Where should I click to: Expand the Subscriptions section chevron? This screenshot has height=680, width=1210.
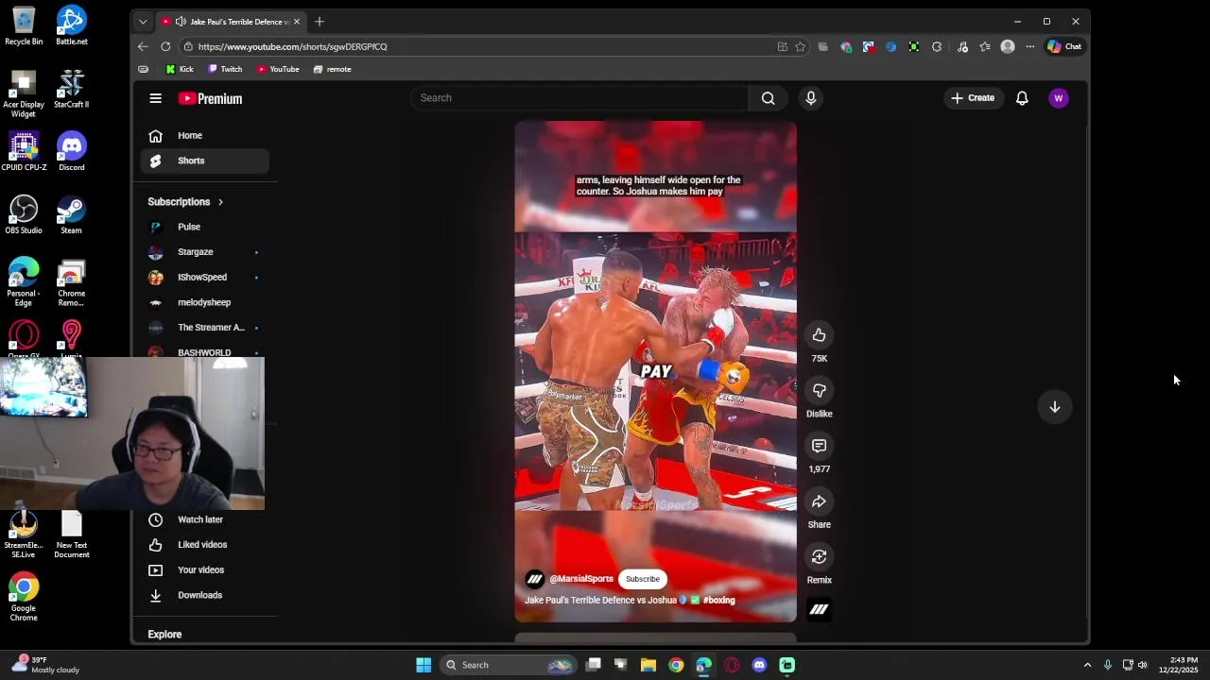220,202
